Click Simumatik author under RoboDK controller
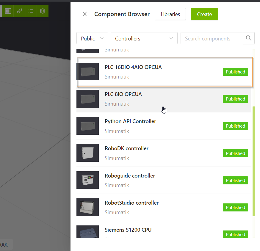The image size is (260, 251). pos(117,158)
